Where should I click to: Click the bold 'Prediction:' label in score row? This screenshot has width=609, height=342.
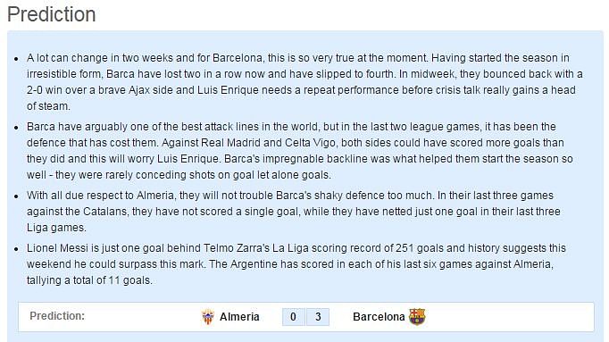click(x=57, y=316)
